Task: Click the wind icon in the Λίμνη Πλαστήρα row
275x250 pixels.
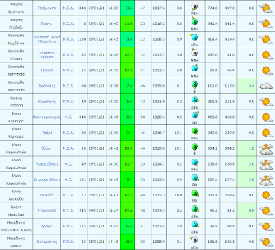Action: [194, 37]
